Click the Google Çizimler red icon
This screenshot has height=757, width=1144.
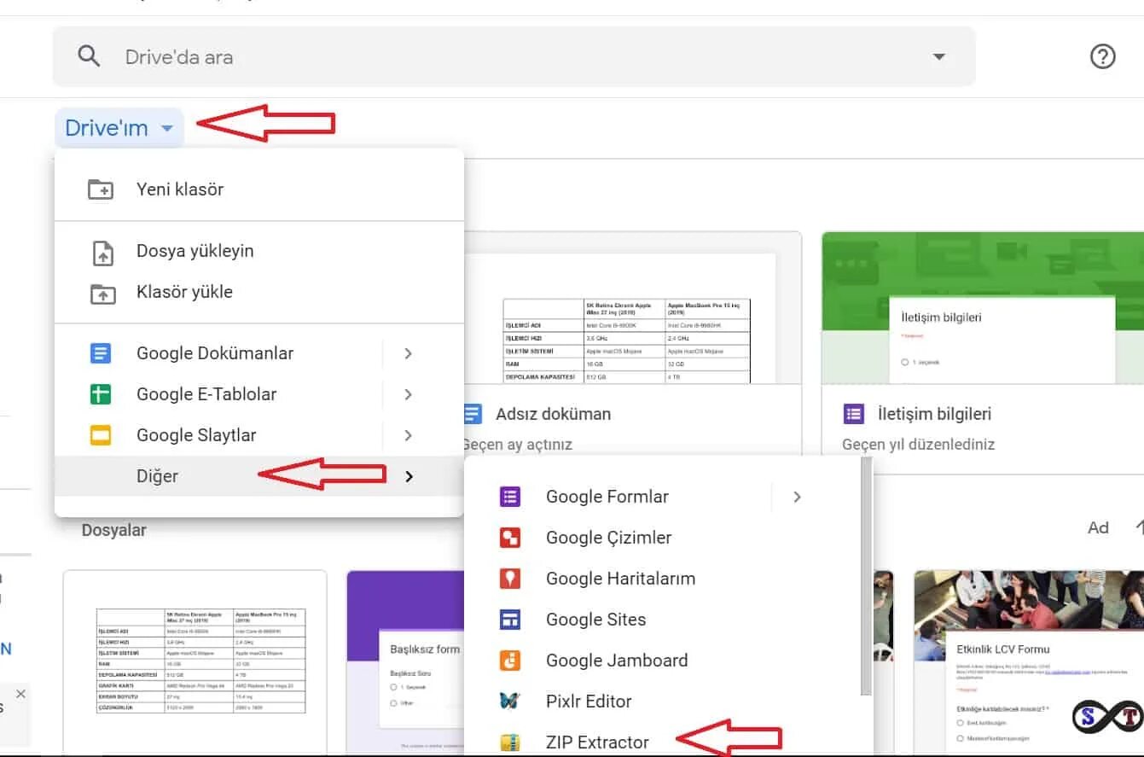point(510,538)
